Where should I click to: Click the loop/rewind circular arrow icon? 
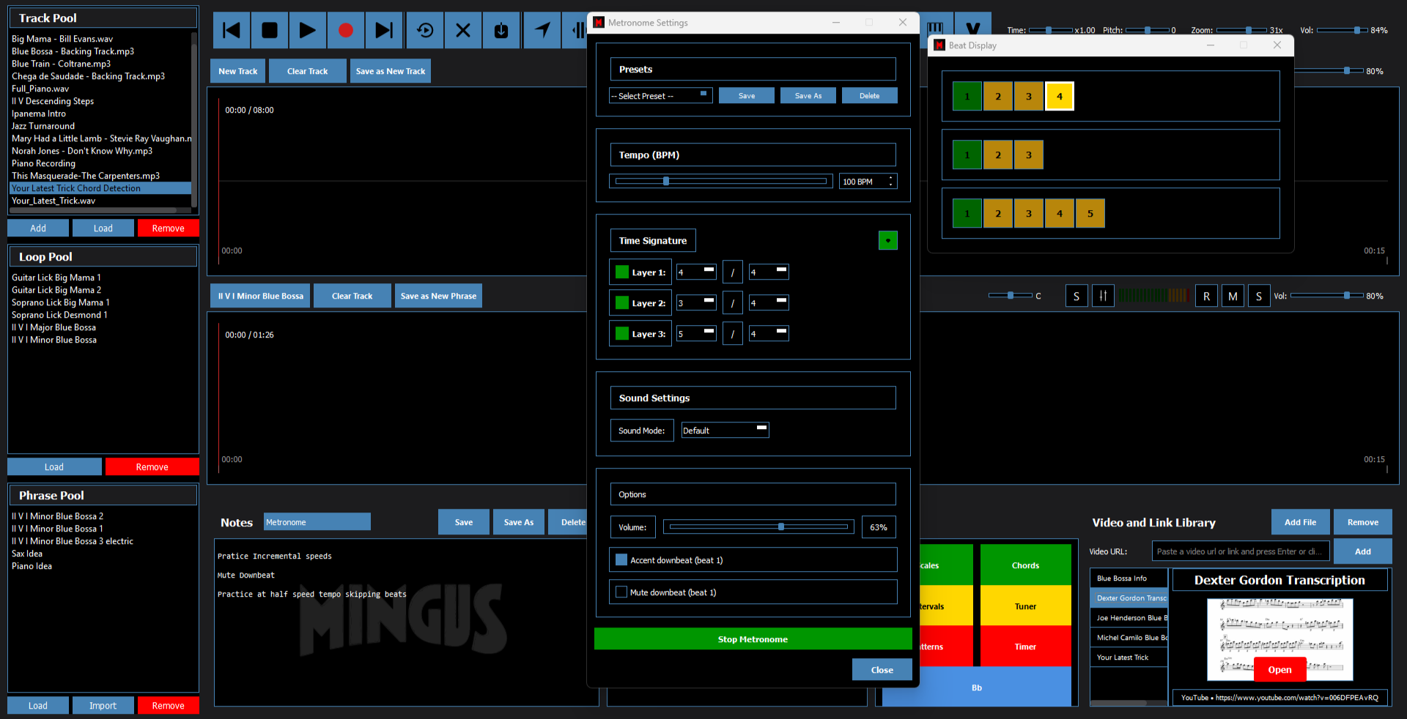425,30
